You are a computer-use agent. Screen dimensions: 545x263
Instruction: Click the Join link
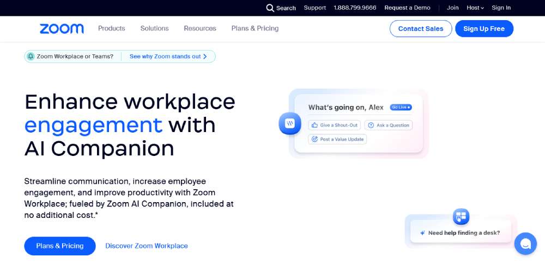tap(452, 8)
